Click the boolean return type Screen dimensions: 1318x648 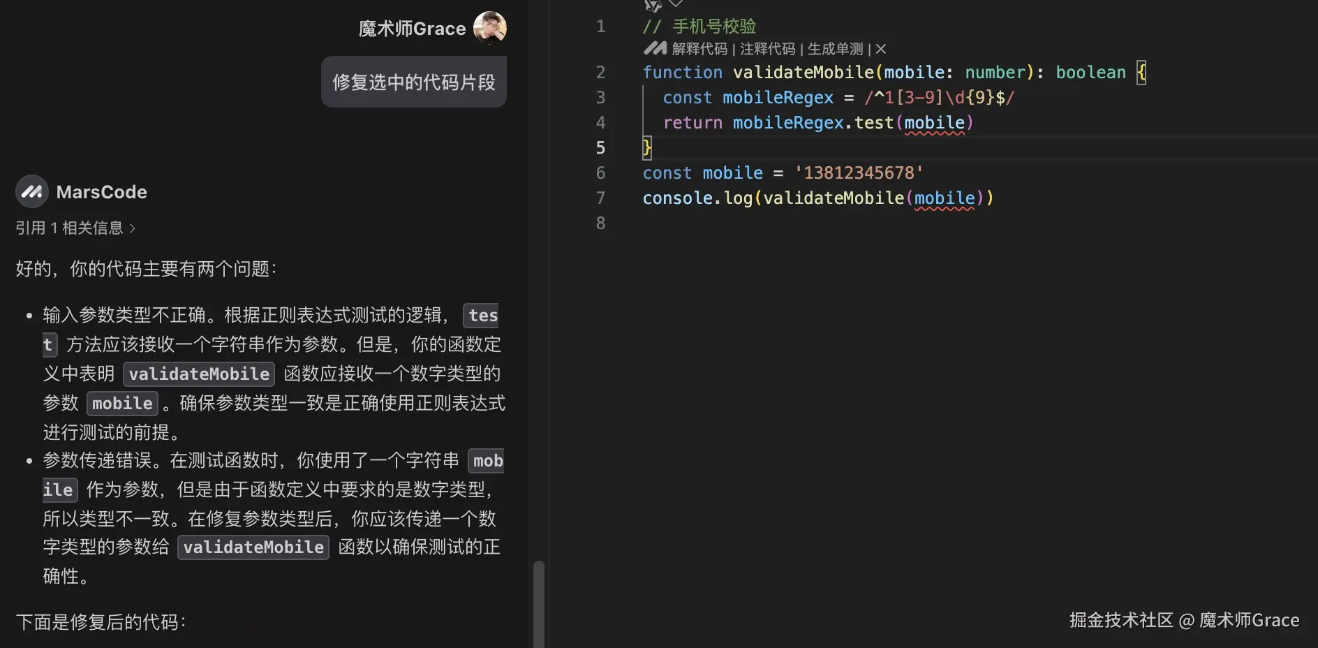[1091, 73]
